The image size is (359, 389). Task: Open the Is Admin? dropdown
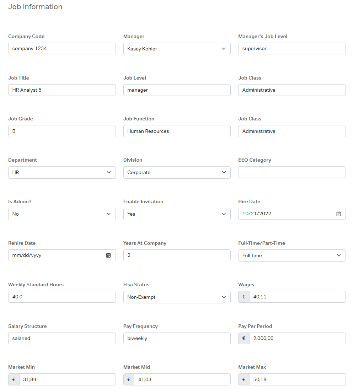62,214
